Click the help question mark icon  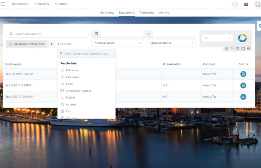[x=235, y=4]
